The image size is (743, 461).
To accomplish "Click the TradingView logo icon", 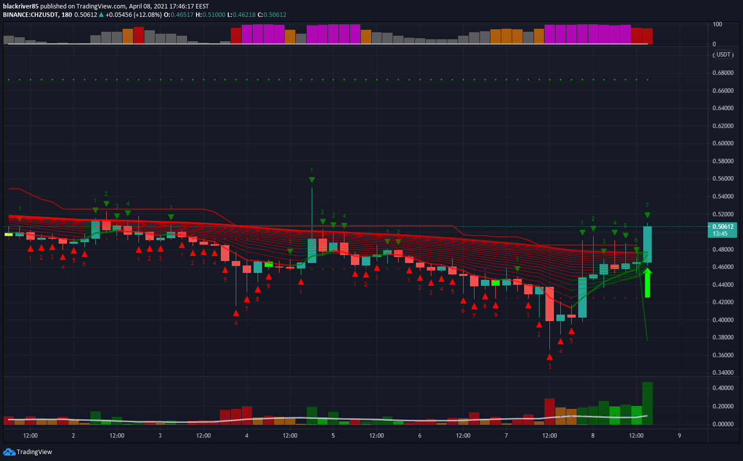I will [x=9, y=452].
